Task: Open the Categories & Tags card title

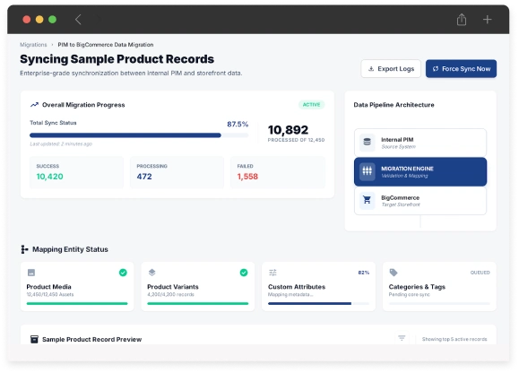Action: coord(417,287)
